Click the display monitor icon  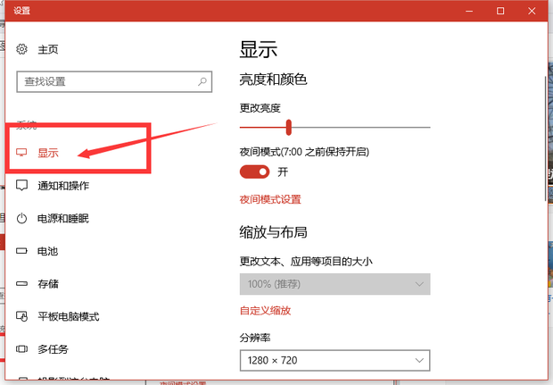[x=21, y=152]
